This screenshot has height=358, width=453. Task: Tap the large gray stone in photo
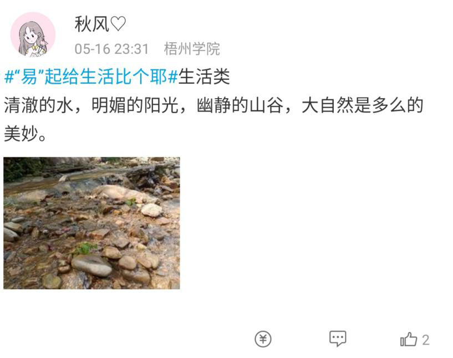[x=91, y=265]
